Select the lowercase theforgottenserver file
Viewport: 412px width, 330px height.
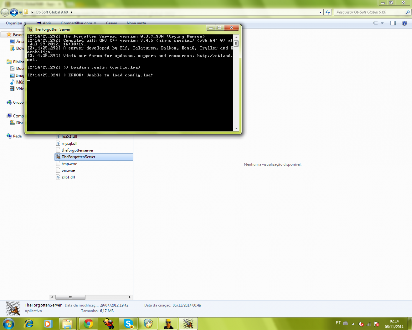(75, 150)
